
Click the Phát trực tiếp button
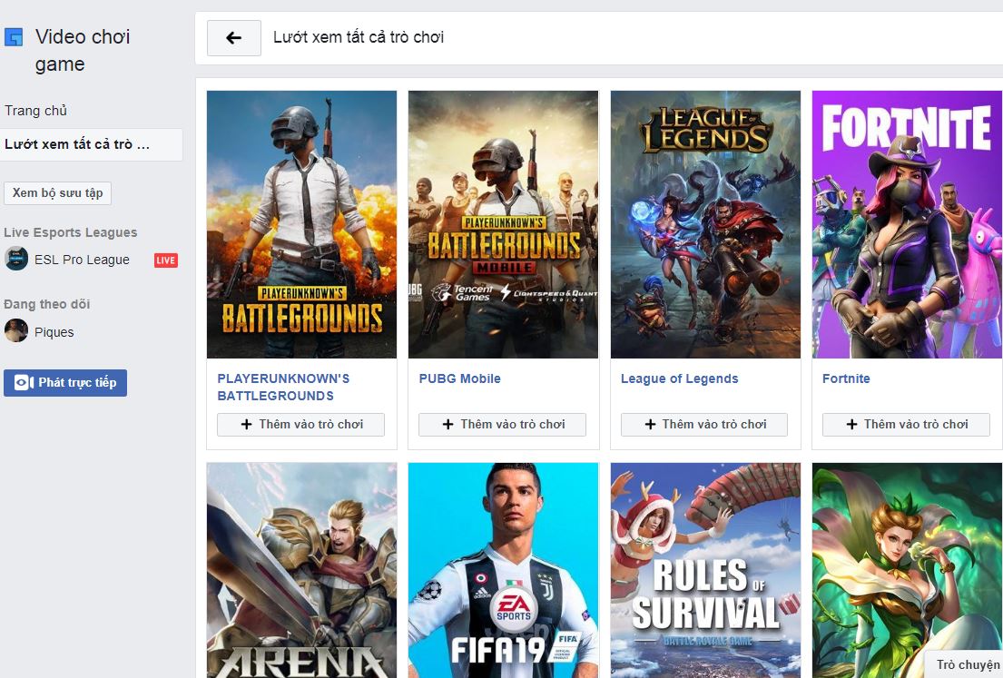point(65,382)
